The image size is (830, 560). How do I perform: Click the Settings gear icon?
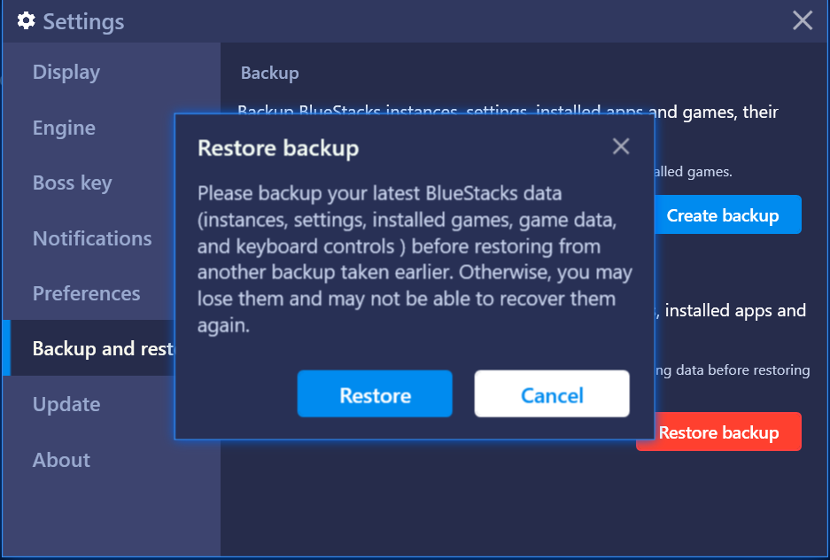point(26,21)
